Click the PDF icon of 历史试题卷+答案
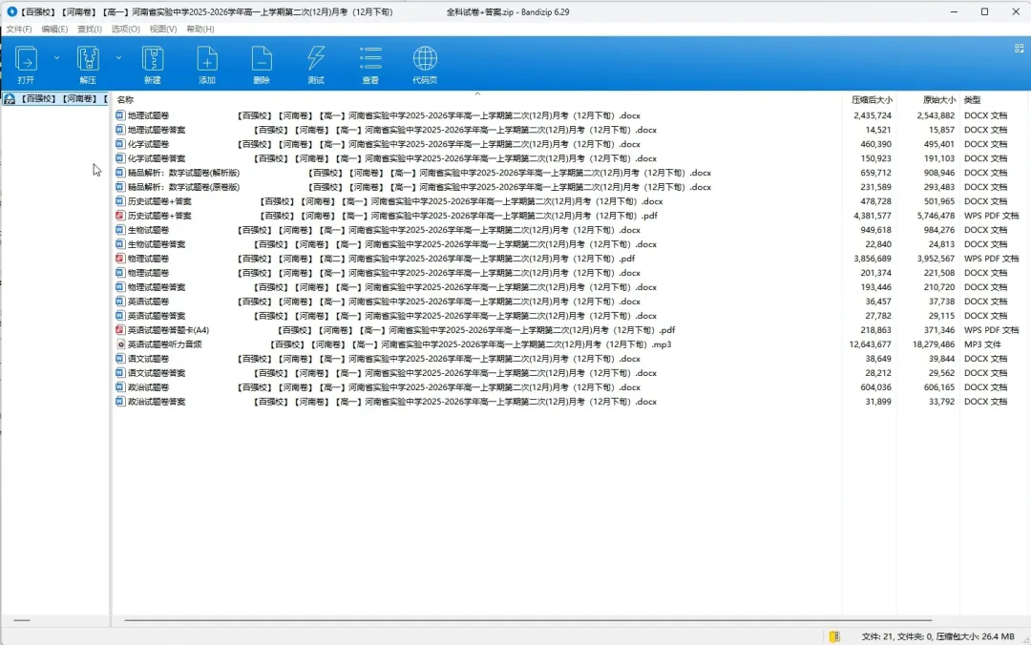This screenshot has height=645, width=1031. point(119,216)
